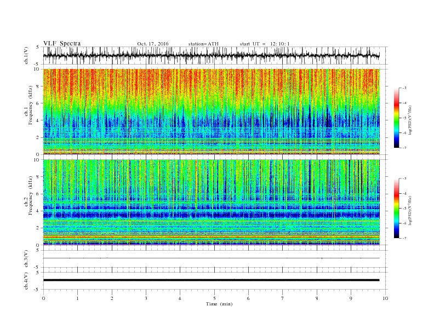Click the "ch.3(V)" axis label
434x335 pixels.
(x=26, y=259)
